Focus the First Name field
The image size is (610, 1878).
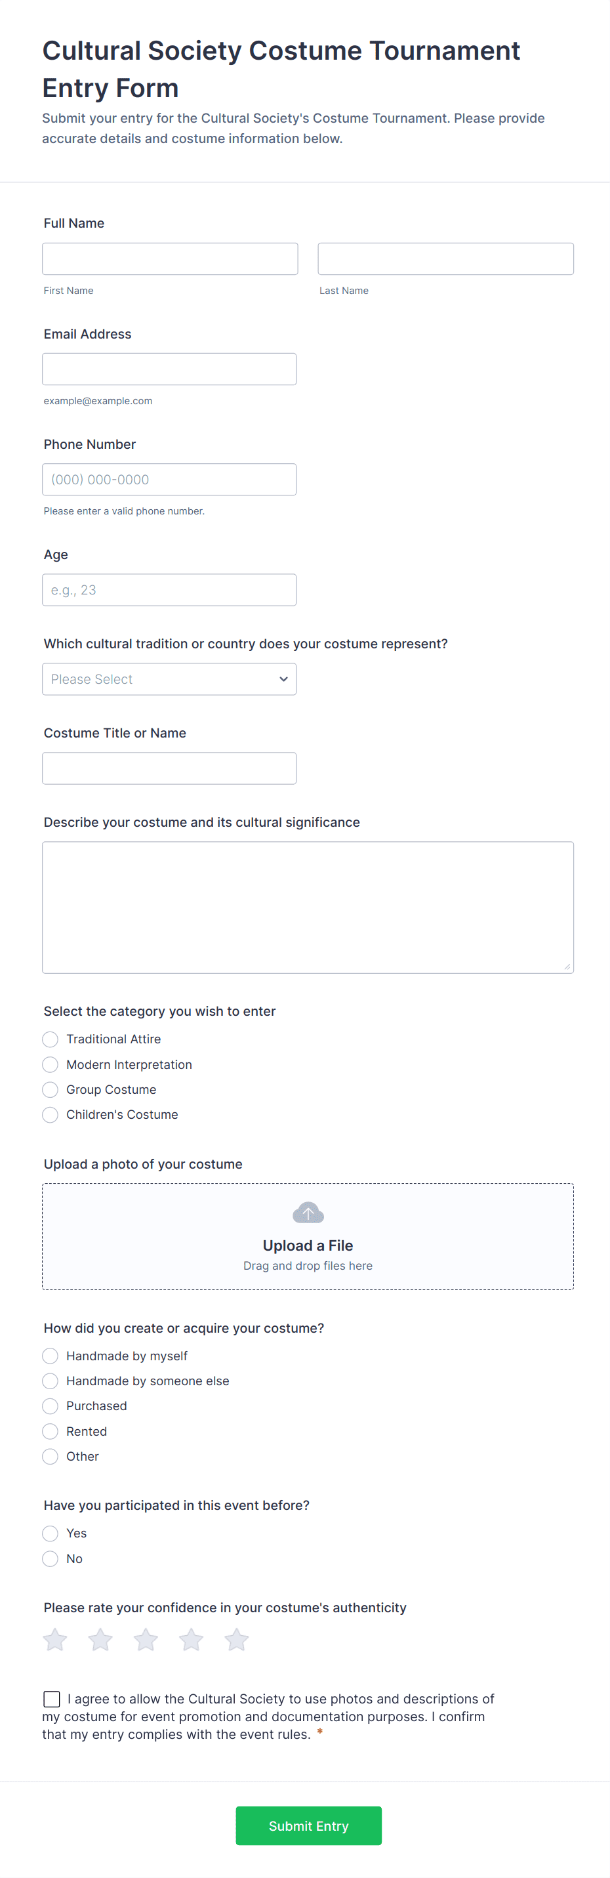click(170, 259)
